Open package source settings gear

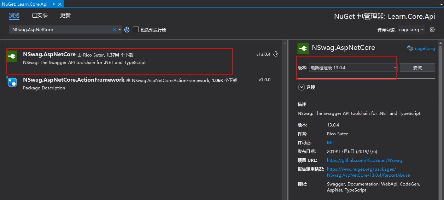(432, 30)
